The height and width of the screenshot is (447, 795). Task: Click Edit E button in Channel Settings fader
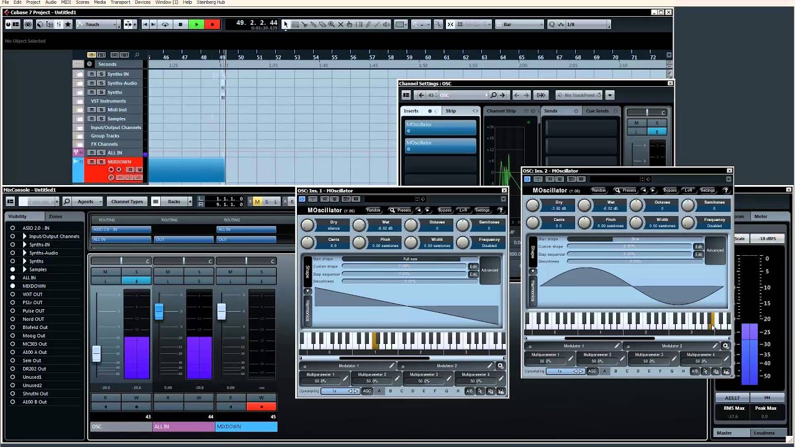(656, 131)
